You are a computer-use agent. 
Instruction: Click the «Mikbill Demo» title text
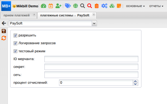[x=27, y=6]
